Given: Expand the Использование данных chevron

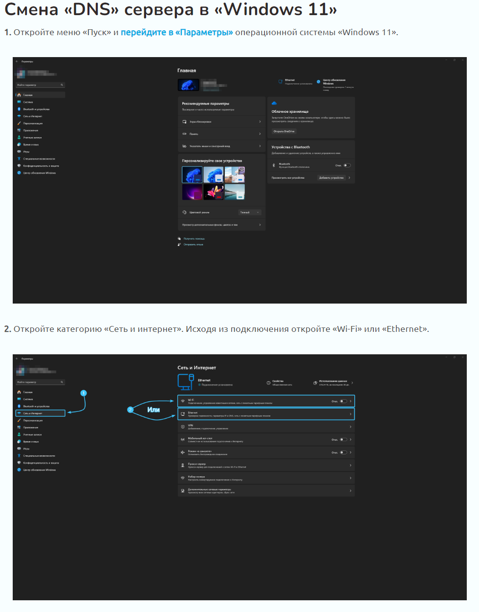Looking at the screenshot, I should (352, 383).
